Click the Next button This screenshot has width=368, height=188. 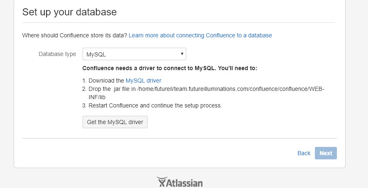click(326, 153)
